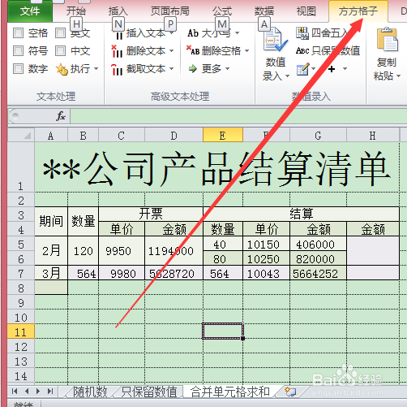Expand the 执行 dropdown arrow

pyautogui.click(x=96, y=69)
